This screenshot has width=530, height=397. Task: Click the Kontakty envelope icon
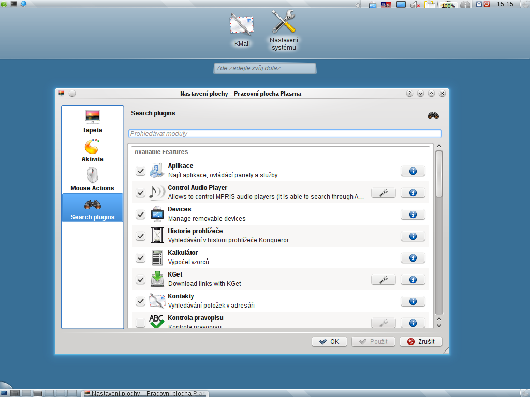click(x=157, y=301)
